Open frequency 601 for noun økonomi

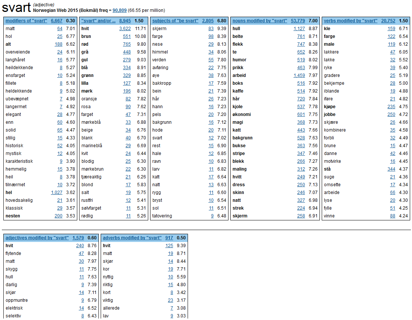tap(301, 114)
